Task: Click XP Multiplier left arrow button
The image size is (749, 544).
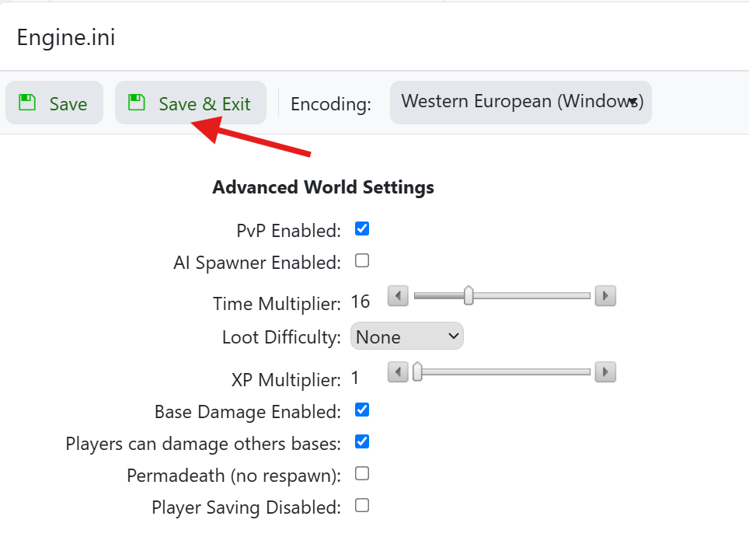Action: point(397,372)
